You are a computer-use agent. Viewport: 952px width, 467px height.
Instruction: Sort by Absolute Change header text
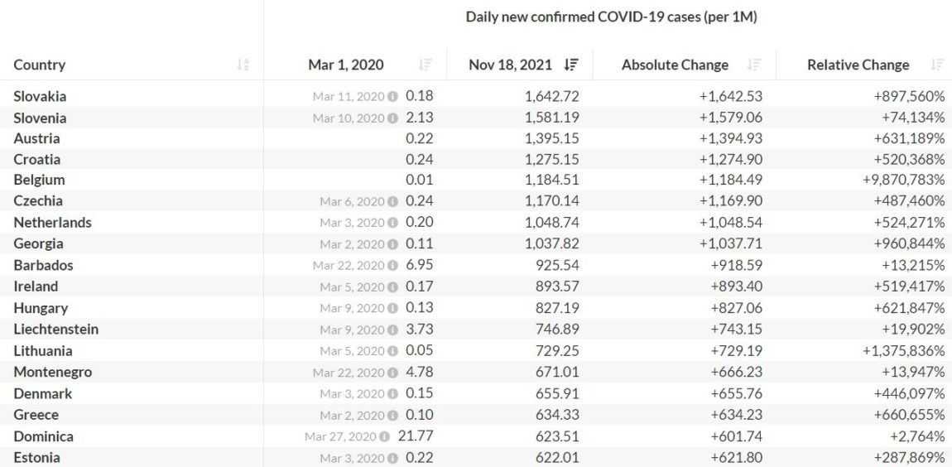[675, 65]
